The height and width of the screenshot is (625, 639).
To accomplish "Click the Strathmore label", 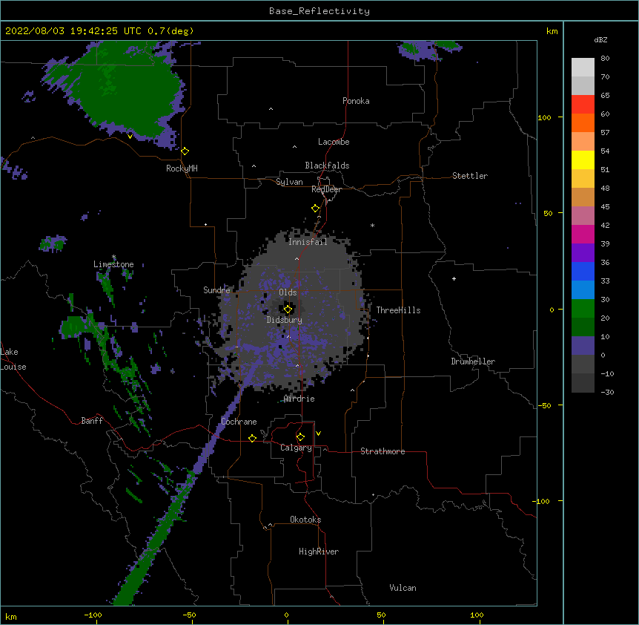I will (383, 451).
